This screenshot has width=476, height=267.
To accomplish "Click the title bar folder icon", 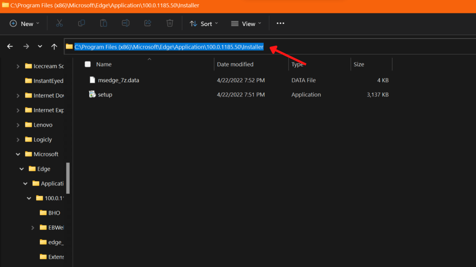I will coord(5,5).
